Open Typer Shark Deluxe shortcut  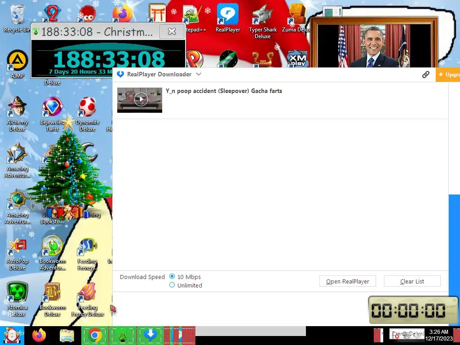click(262, 22)
